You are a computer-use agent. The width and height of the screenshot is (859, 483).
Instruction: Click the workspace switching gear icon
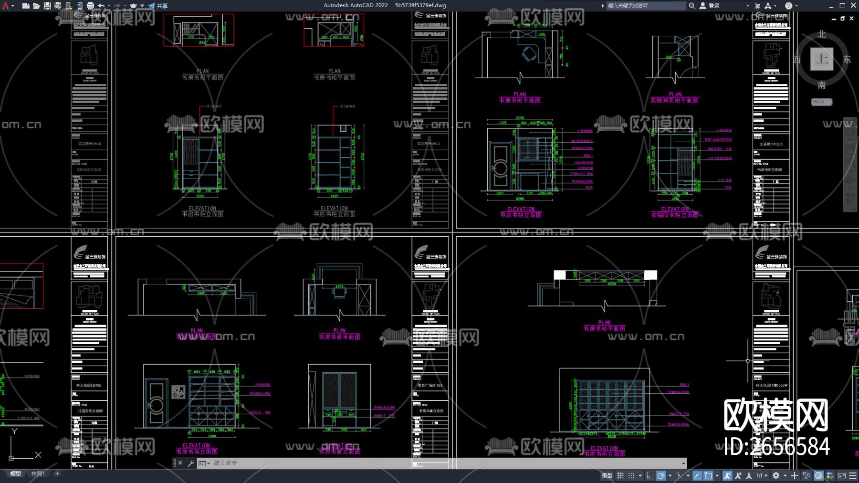(776, 475)
